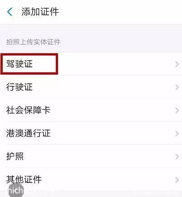Screen dimensions: 182x197
Task: Open the 行驶证 entry
Action: [x=91, y=87]
